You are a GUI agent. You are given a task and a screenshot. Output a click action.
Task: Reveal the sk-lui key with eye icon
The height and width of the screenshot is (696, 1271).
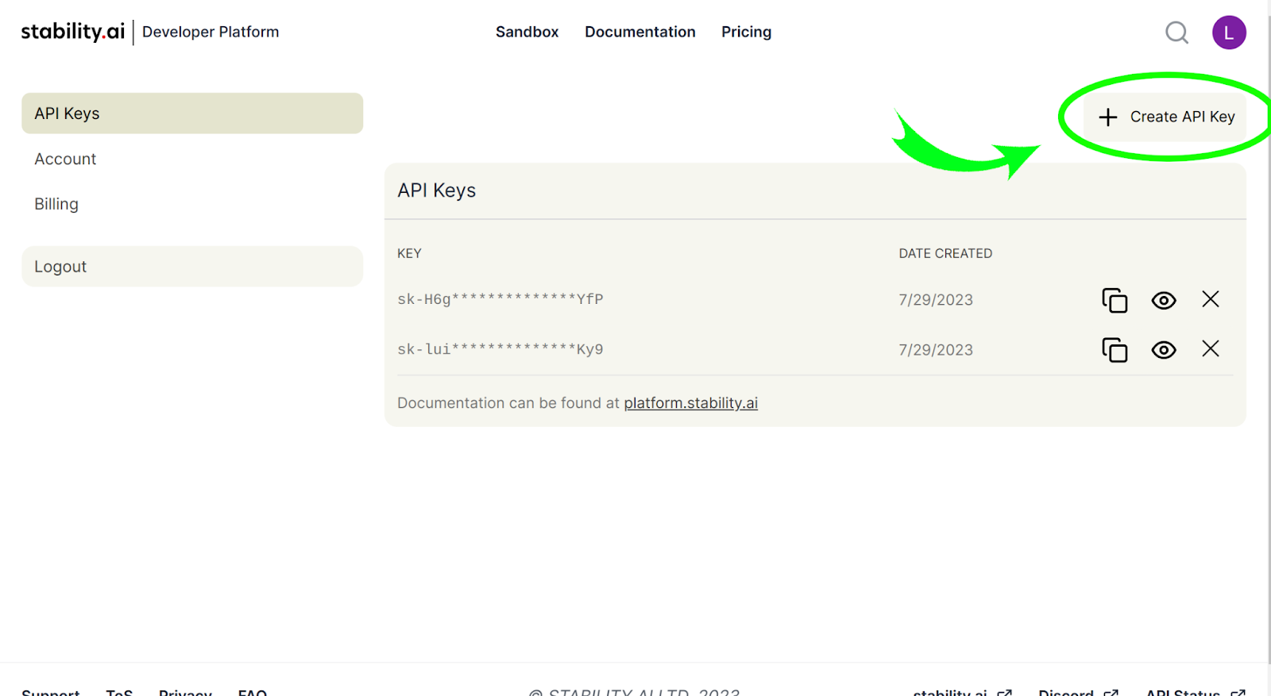pyautogui.click(x=1164, y=350)
